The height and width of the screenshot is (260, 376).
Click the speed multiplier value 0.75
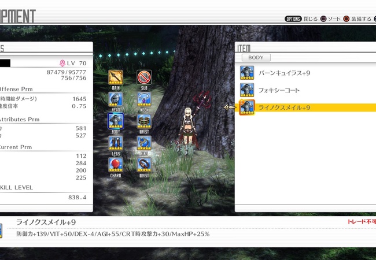tap(79, 106)
